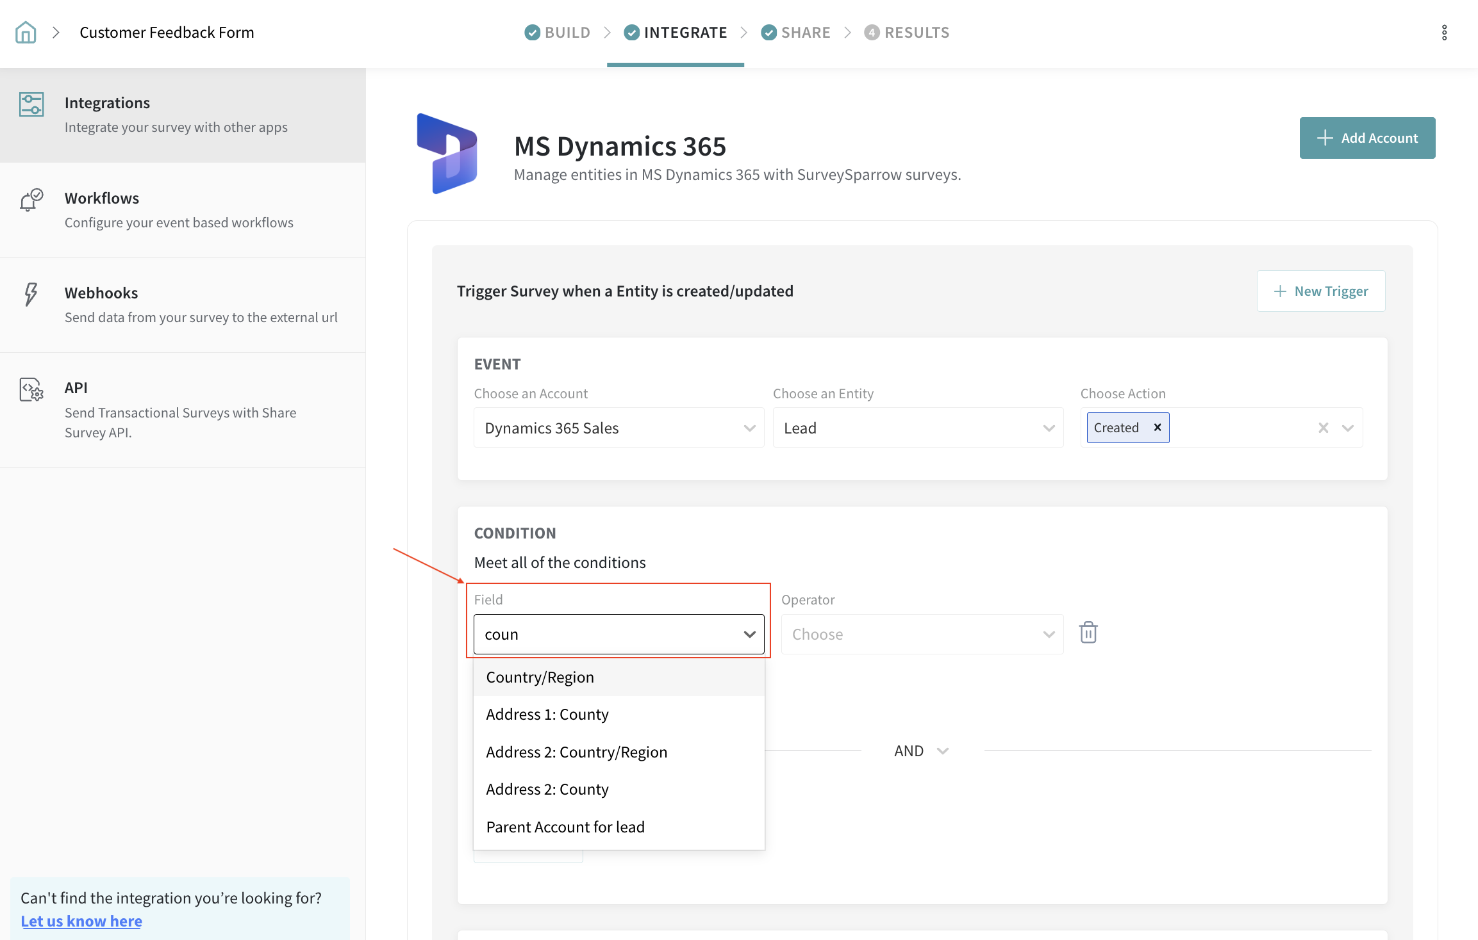Click the New Trigger button

(x=1320, y=291)
